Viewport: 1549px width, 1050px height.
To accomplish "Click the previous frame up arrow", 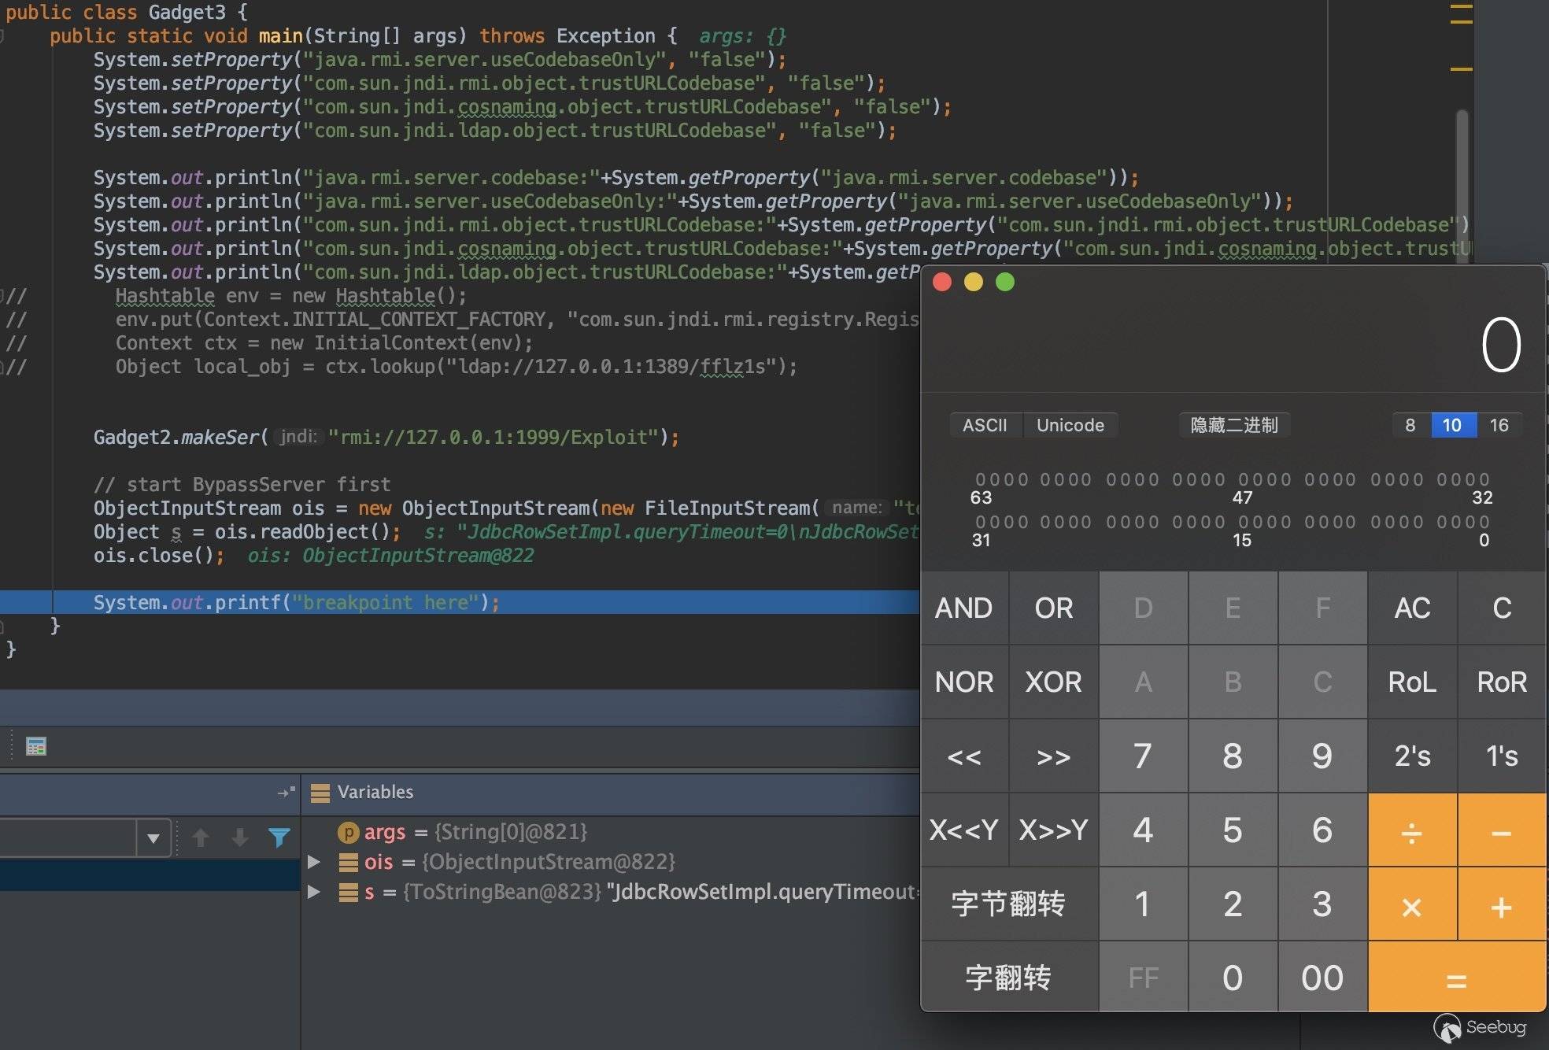I will 201,837.
